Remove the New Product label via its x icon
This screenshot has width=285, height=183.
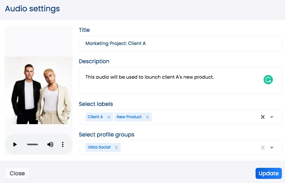[147, 117]
